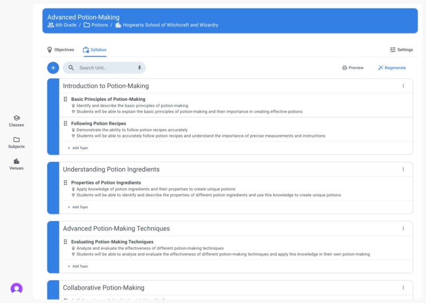
Task: Open 6th Grade breadcrumb link
Action: pos(66,25)
